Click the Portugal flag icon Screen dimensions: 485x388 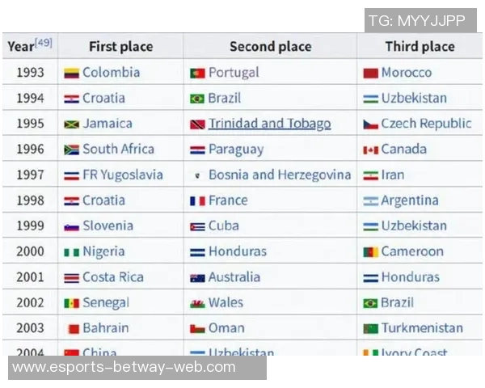(197, 73)
